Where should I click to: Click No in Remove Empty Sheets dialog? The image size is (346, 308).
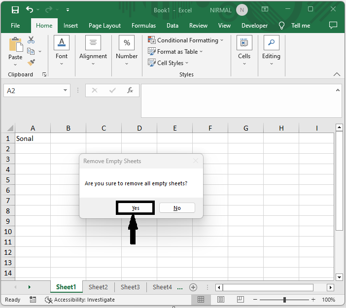click(177, 208)
